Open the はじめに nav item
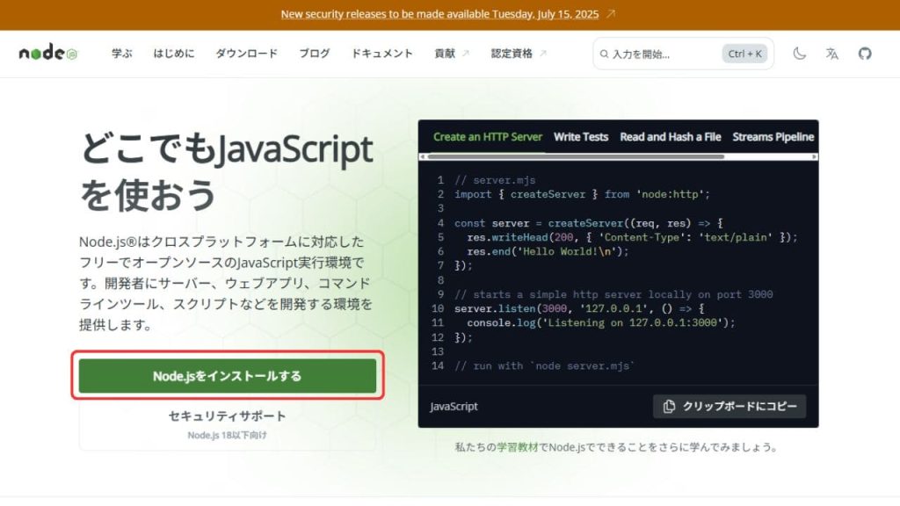Screen dimensions: 900x506 [x=173, y=54]
